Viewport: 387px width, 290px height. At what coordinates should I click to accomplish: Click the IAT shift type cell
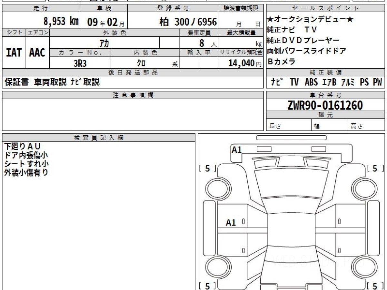(x=14, y=53)
